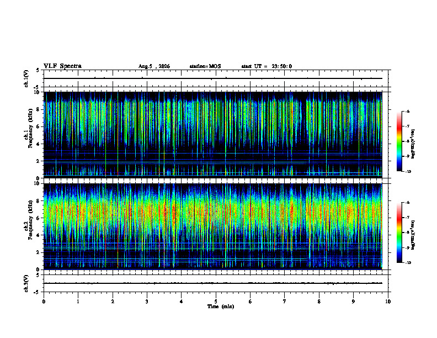Click the ch.3 voltage waveform trace
Screen dimensions: 437x338
[x=212, y=283]
